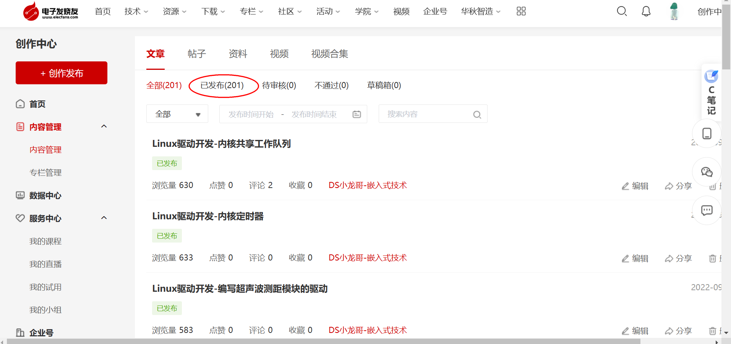Click the feedback chat bubble icon

(x=707, y=210)
